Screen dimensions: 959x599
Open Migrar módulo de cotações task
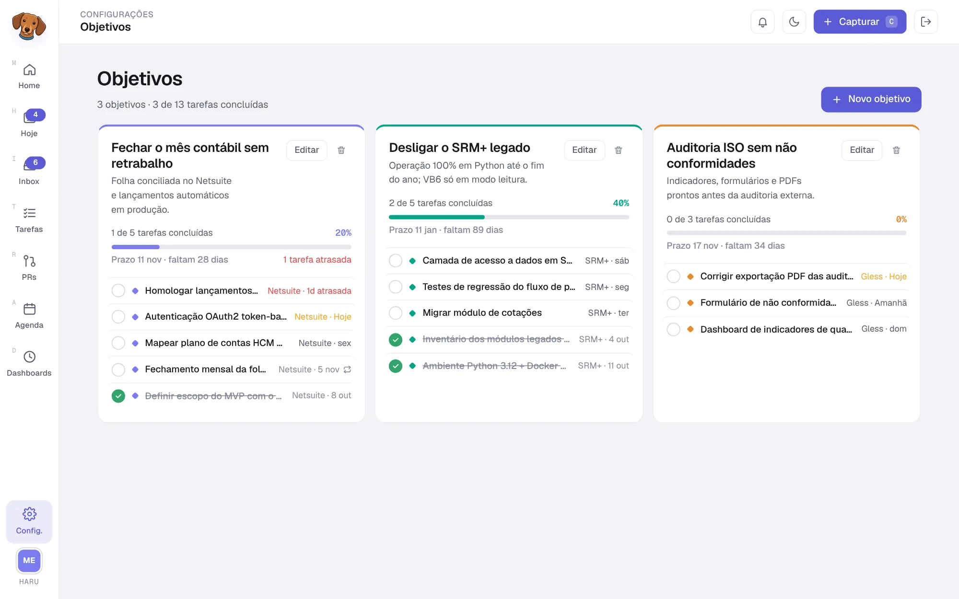point(509,313)
